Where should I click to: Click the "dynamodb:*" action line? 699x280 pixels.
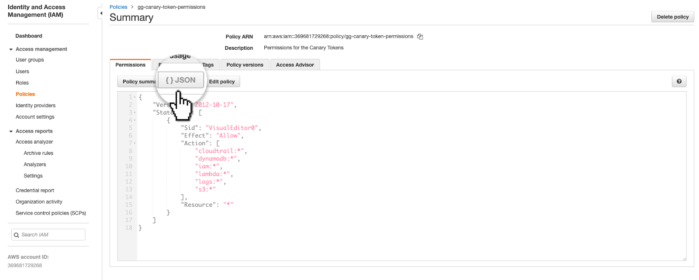218,159
